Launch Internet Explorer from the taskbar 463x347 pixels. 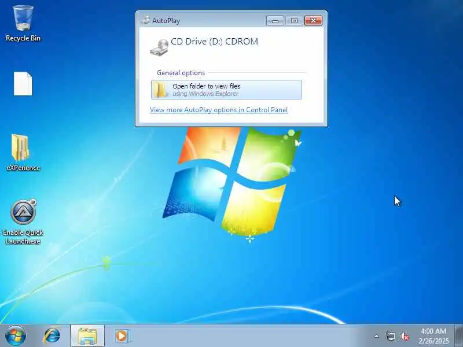pyautogui.click(x=52, y=336)
